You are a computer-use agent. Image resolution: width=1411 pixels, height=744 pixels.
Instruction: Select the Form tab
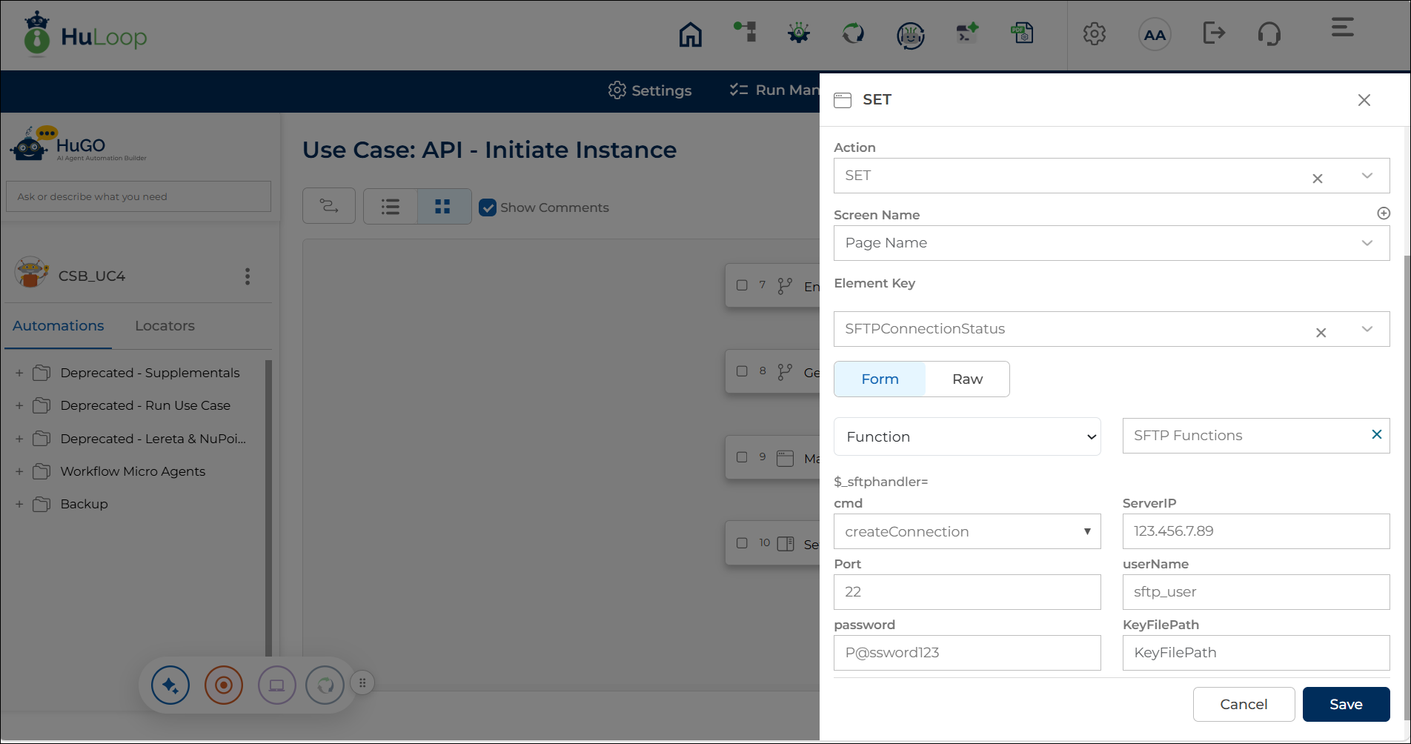[880, 379]
